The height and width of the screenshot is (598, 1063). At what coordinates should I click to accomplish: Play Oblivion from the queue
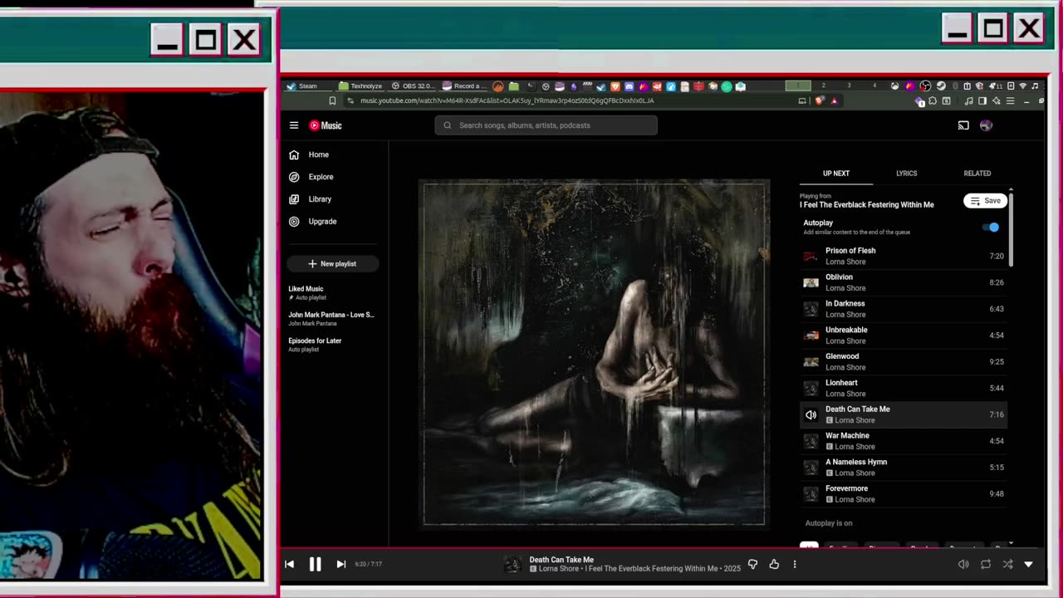pos(903,282)
